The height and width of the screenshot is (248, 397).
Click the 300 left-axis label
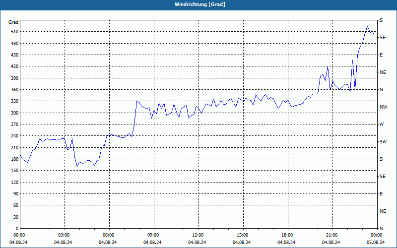coord(15,113)
